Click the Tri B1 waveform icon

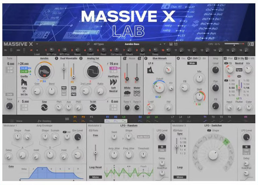93,107
